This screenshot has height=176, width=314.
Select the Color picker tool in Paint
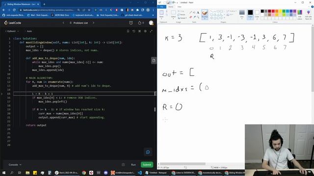click(x=194, y=17)
